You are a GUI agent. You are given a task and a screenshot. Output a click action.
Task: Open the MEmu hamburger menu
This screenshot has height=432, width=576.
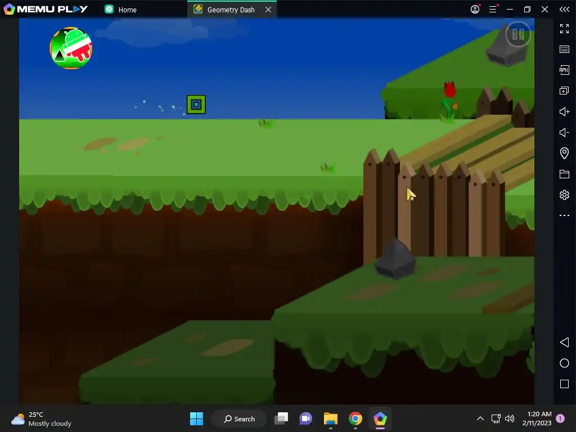(x=493, y=9)
